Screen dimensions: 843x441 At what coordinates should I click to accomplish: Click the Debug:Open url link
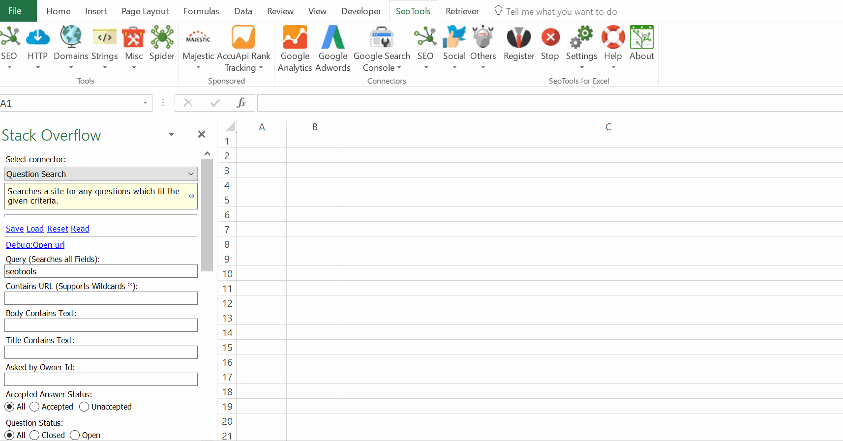(x=35, y=245)
